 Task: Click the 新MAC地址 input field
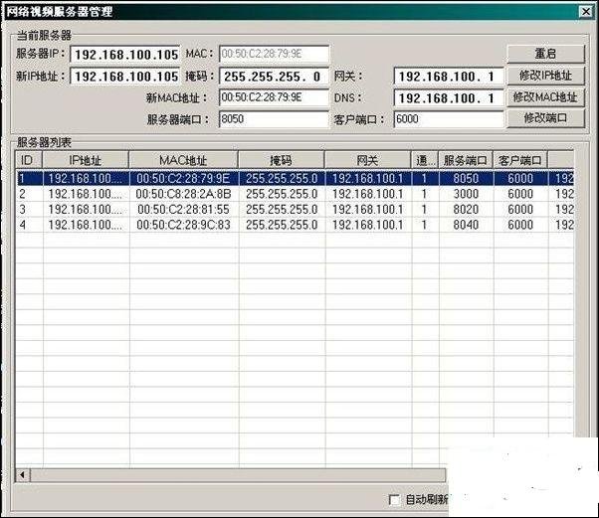[274, 97]
